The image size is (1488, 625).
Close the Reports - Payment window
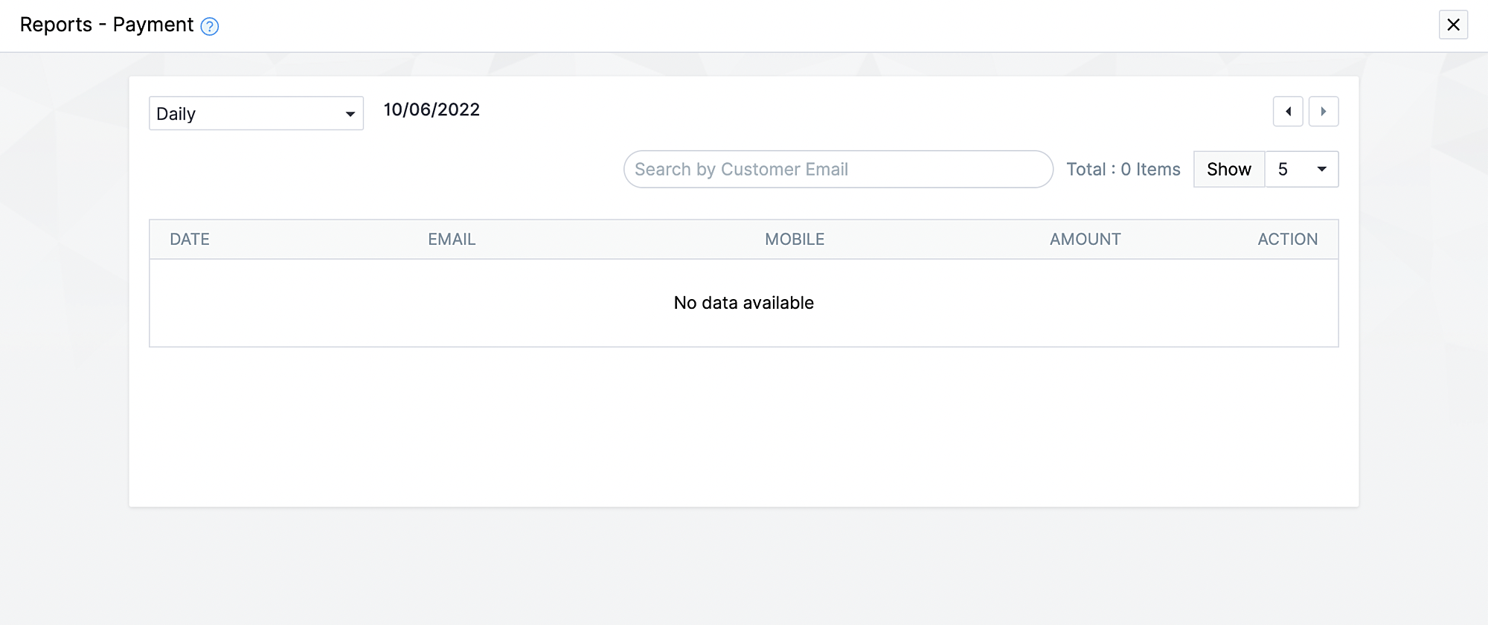click(1453, 25)
